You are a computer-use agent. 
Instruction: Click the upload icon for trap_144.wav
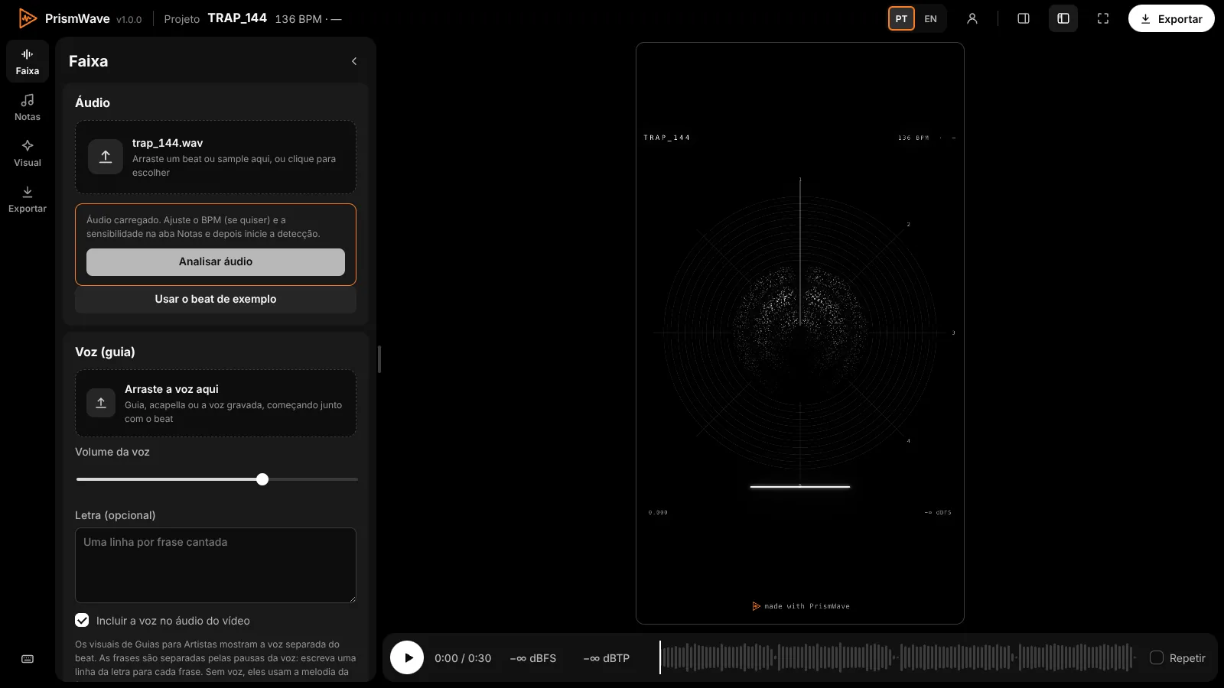coord(106,157)
